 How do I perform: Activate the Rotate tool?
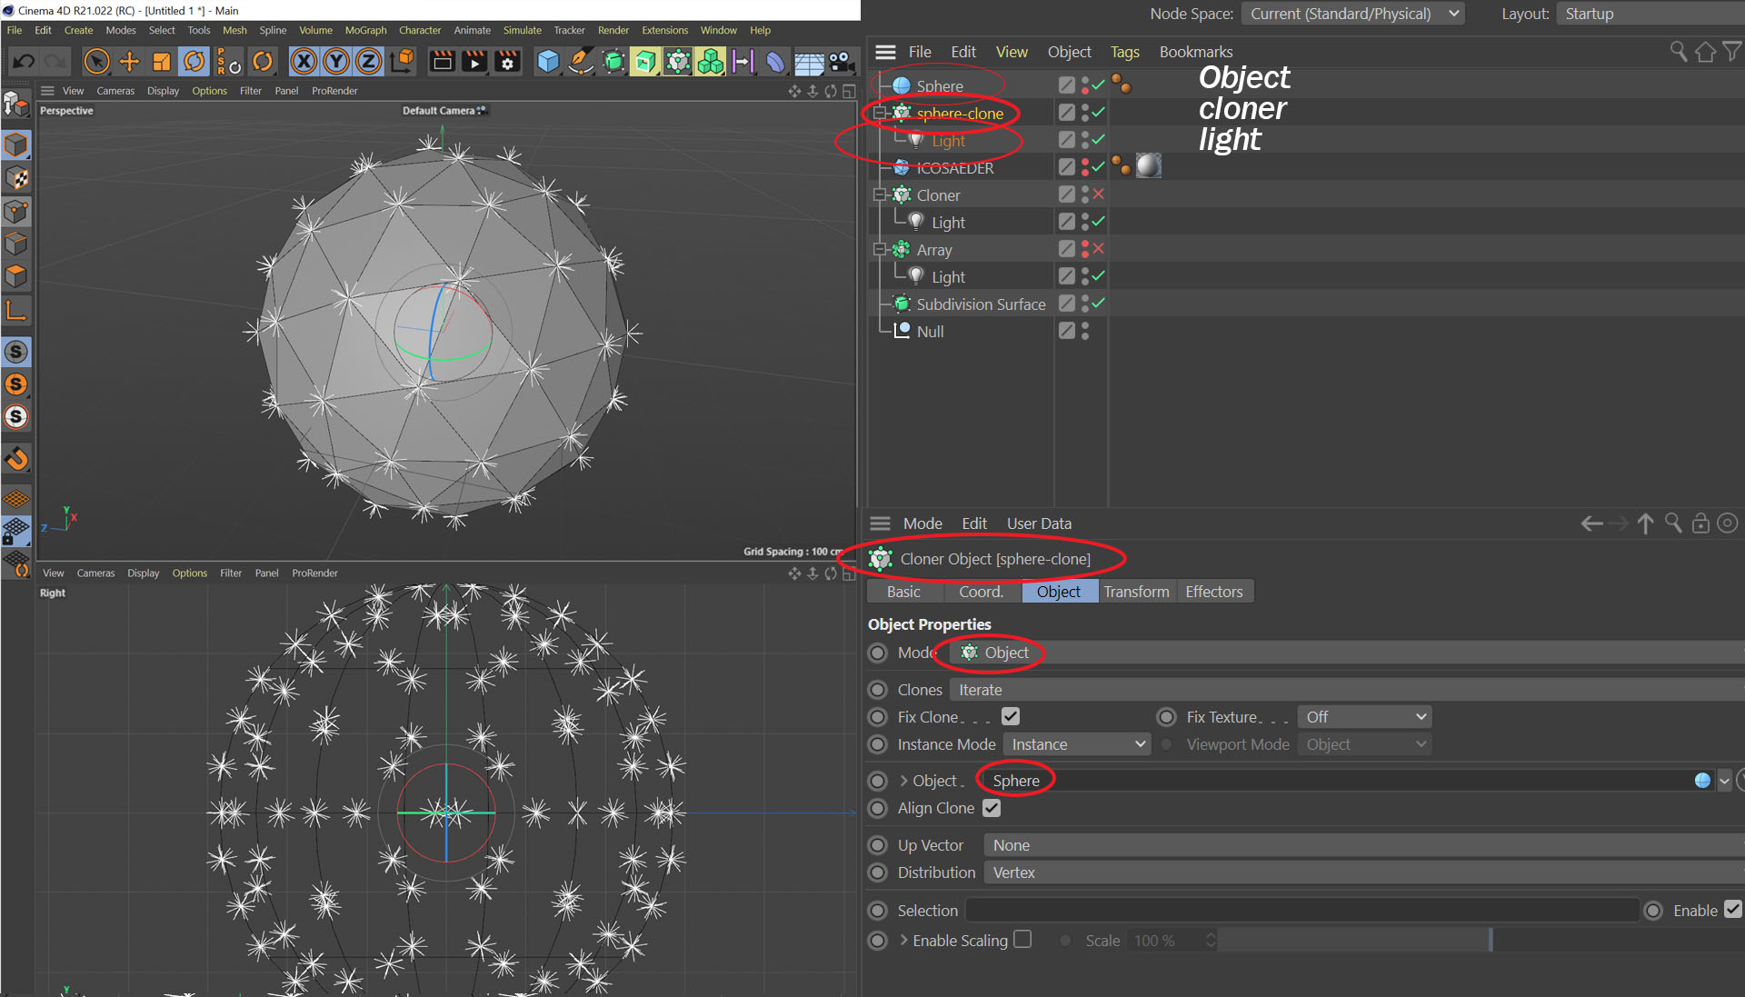pos(194,61)
